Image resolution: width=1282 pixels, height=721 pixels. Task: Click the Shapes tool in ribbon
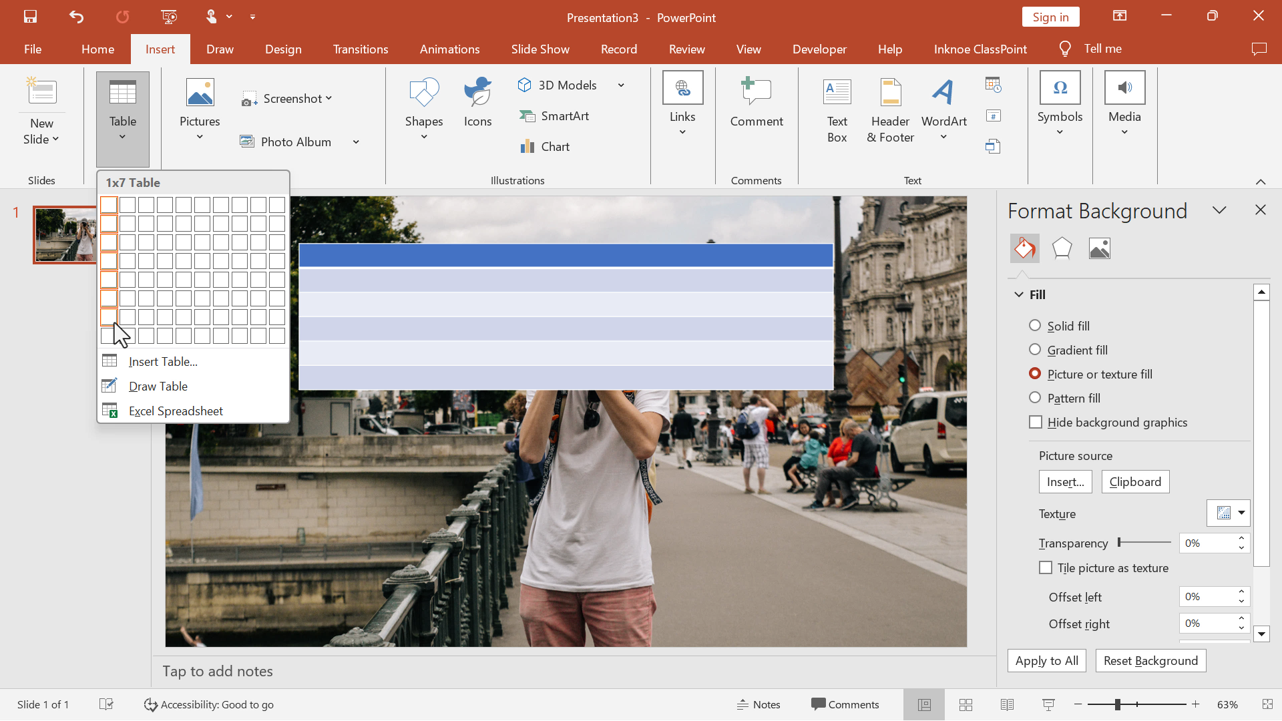(425, 107)
